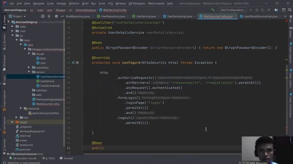Expand the test folder
Screen dimensions: 293x164
pyautogui.click(x=16, y=118)
